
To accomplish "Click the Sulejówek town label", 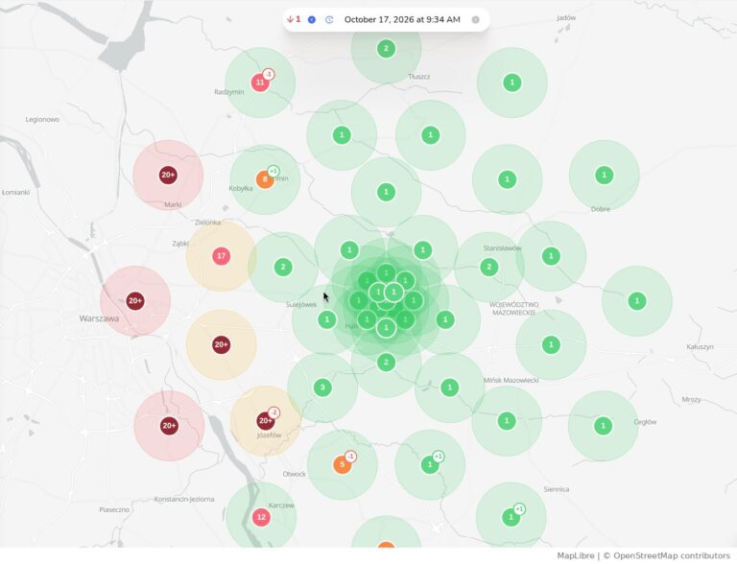I will 301,305.
